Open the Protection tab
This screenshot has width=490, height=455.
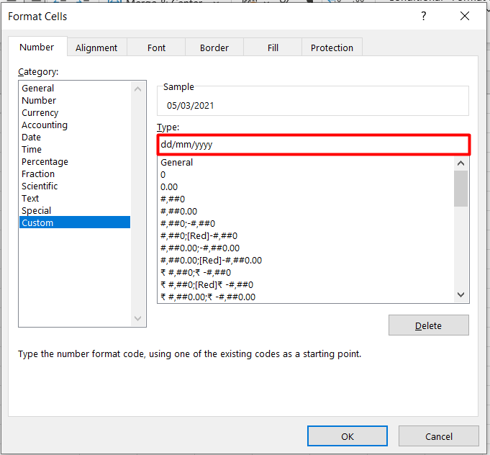tap(332, 48)
